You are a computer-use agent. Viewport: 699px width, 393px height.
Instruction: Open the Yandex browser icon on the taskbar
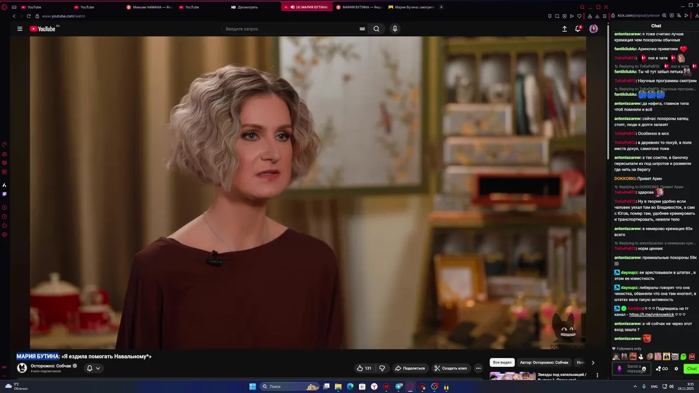(374, 386)
